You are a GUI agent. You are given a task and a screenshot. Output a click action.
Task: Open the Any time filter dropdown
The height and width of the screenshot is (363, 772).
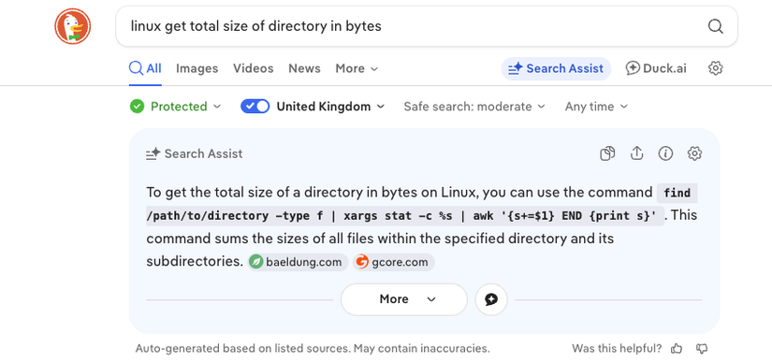596,107
